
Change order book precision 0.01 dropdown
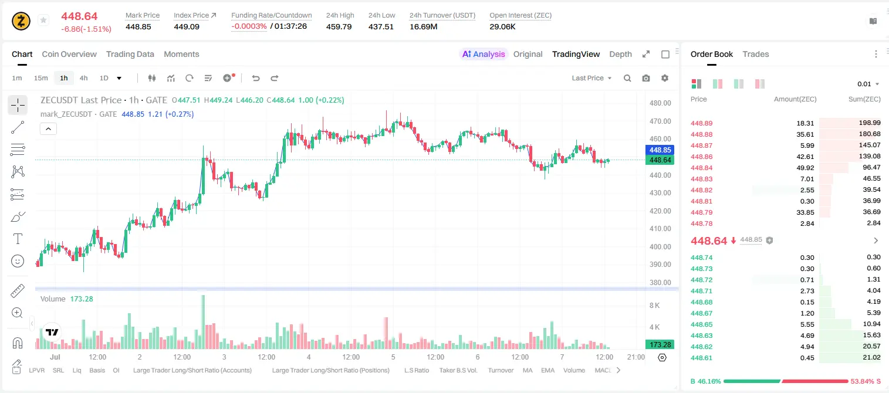click(868, 84)
